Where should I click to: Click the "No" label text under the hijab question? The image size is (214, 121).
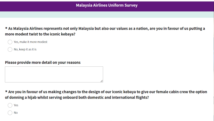coord(16,113)
